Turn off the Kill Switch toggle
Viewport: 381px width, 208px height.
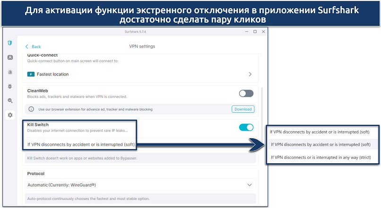(246, 127)
